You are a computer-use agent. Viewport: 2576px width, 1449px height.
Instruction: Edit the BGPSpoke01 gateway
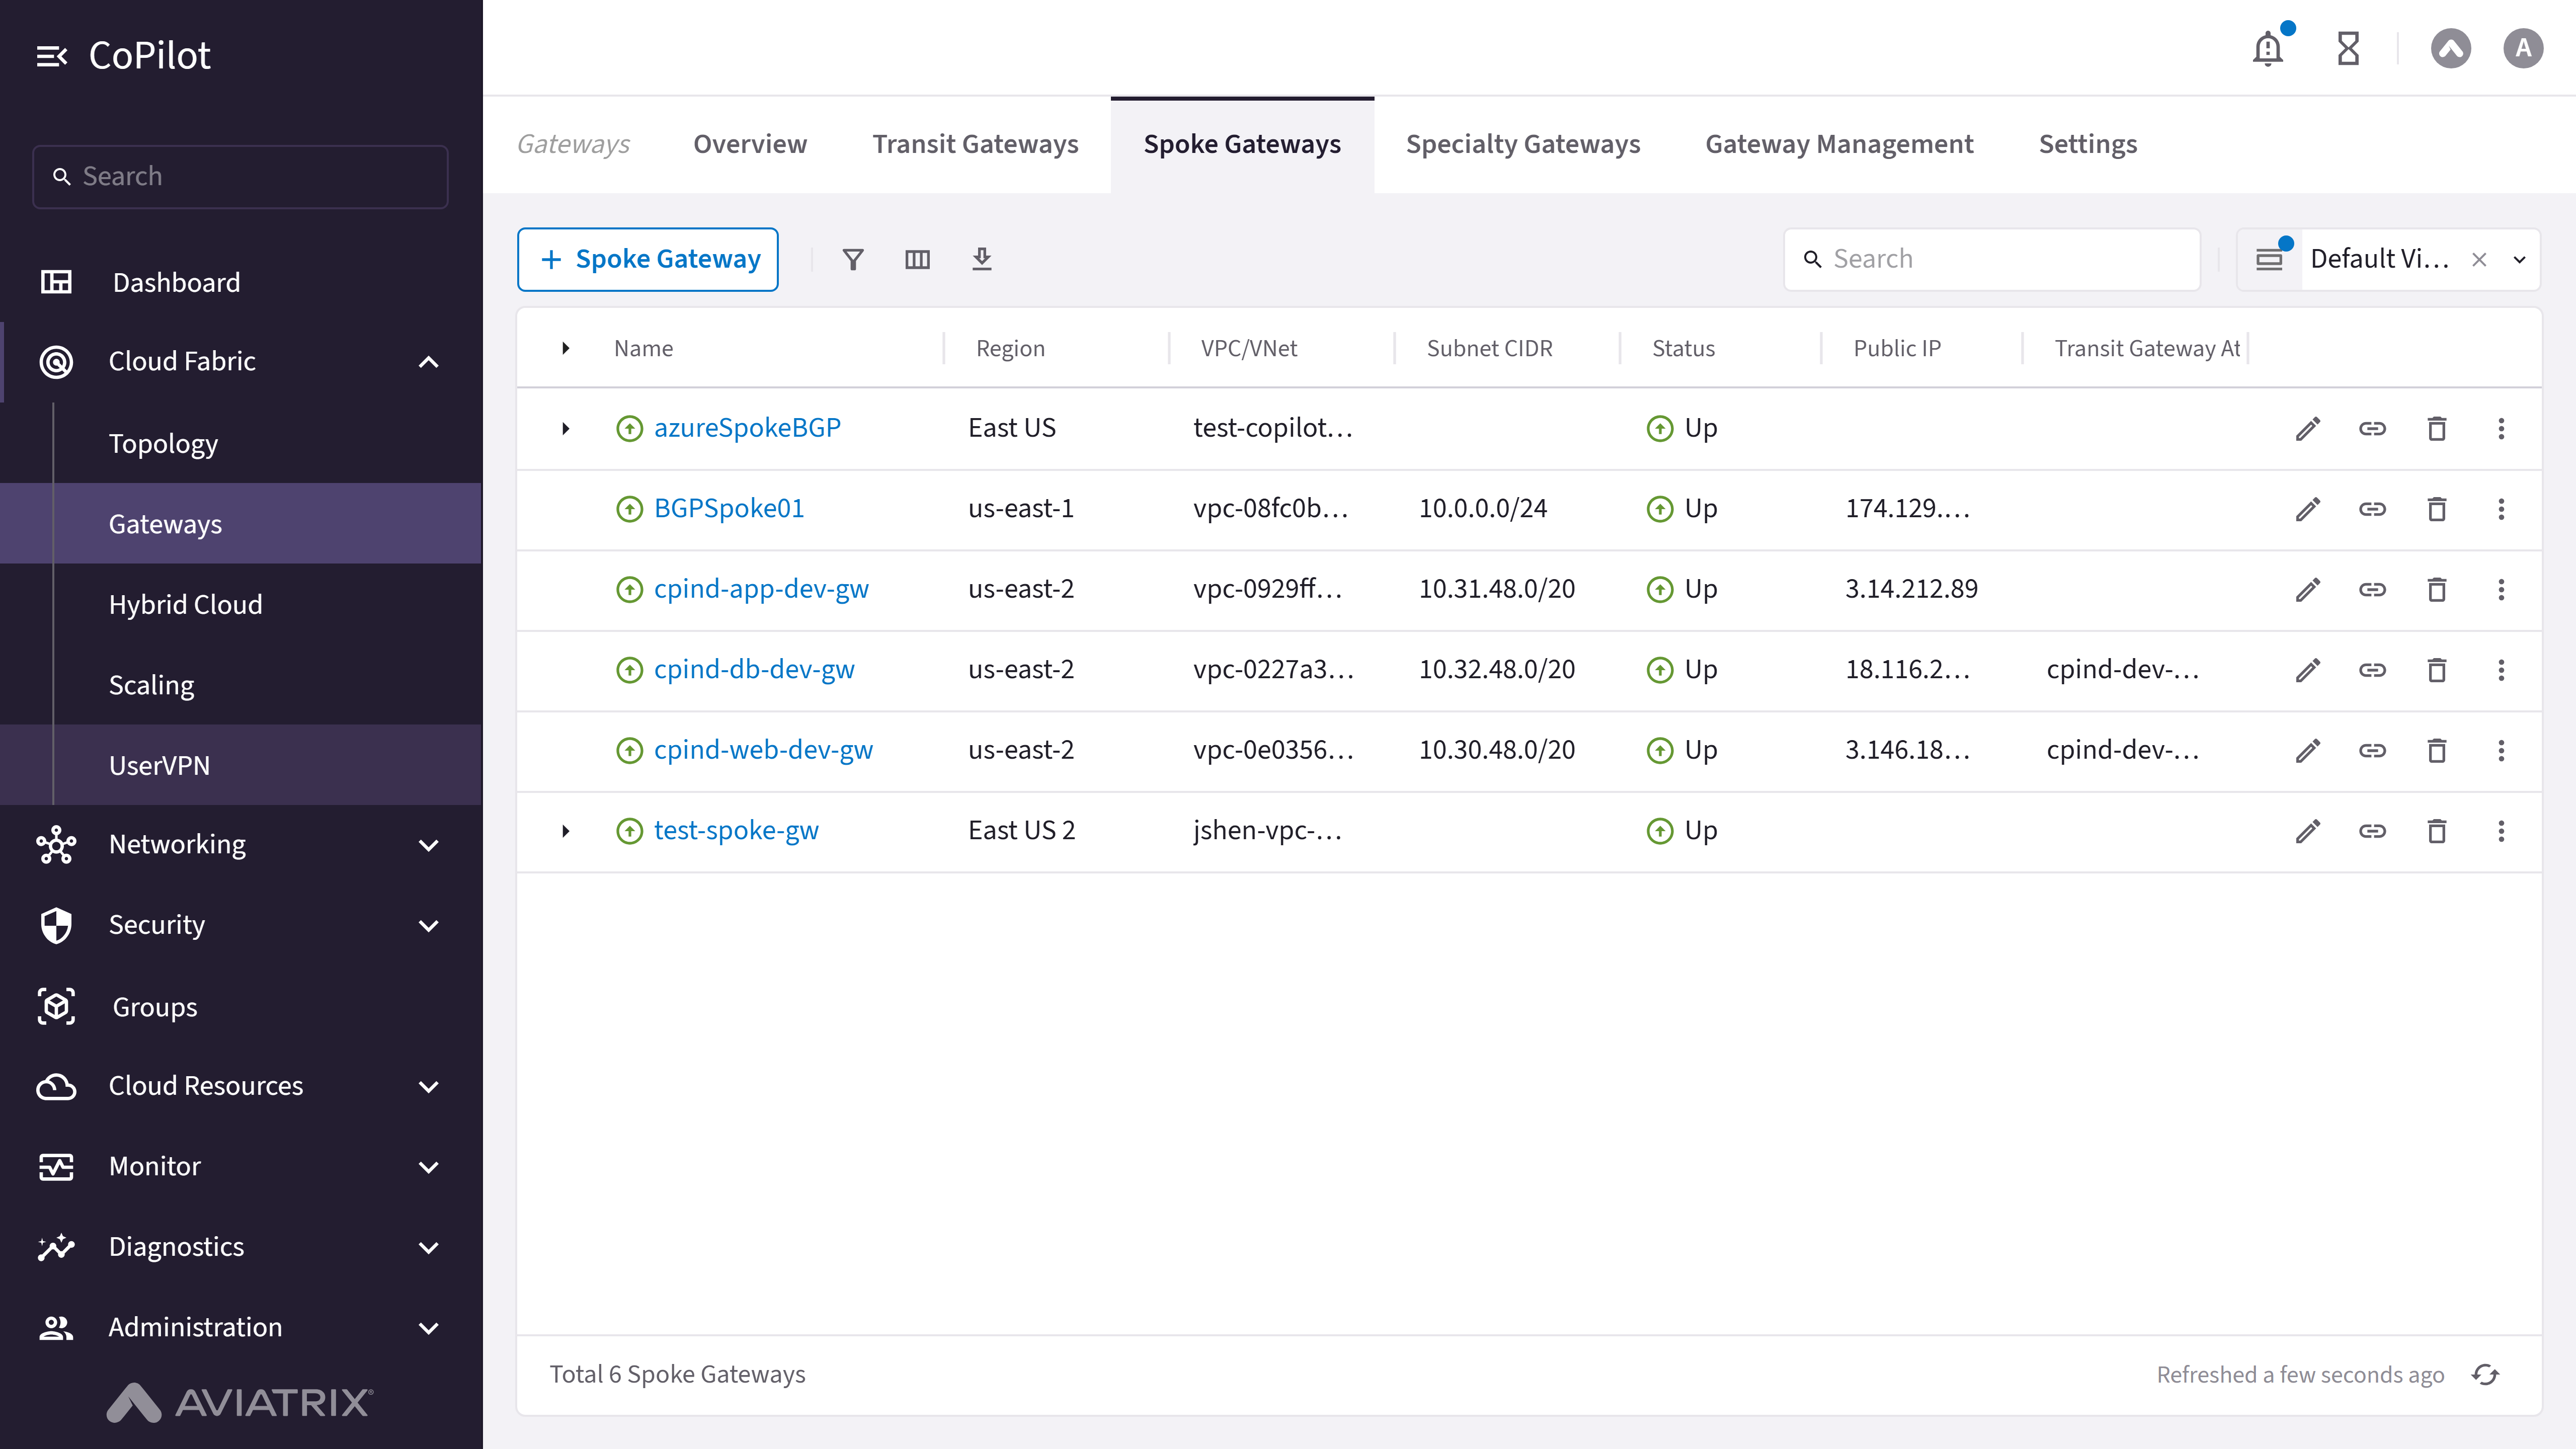click(x=2308, y=509)
